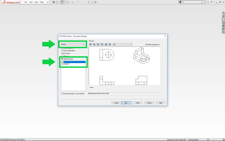Screen dimensions: 225x141
Task: Click the SolidWorks logo
Action: point(11,2)
